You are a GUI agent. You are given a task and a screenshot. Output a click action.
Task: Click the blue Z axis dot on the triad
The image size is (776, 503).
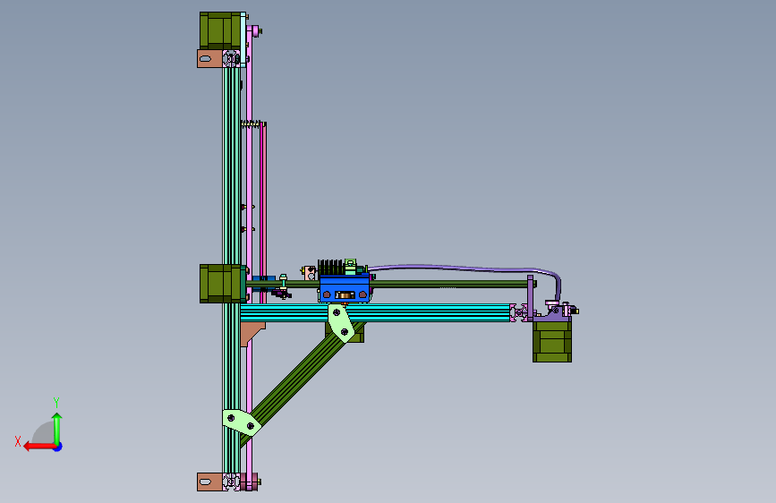coord(58,447)
